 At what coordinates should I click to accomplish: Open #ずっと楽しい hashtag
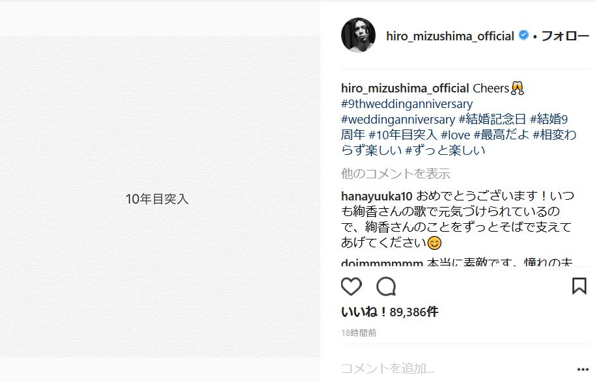pos(445,150)
